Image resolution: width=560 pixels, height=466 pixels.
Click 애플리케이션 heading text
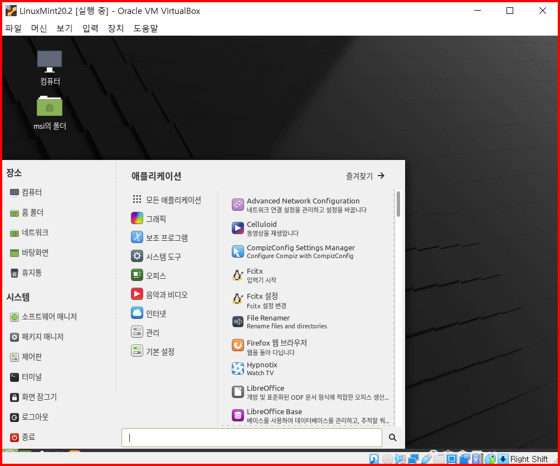coord(157,176)
